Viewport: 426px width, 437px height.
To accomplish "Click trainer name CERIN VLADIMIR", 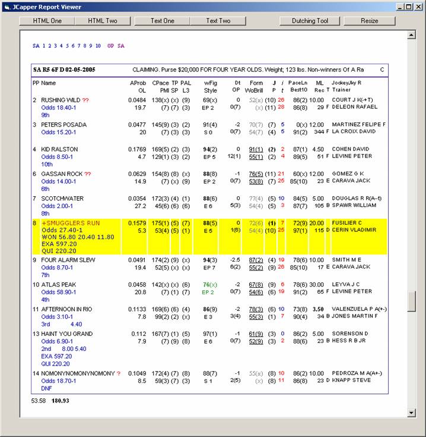I will [354, 229].
